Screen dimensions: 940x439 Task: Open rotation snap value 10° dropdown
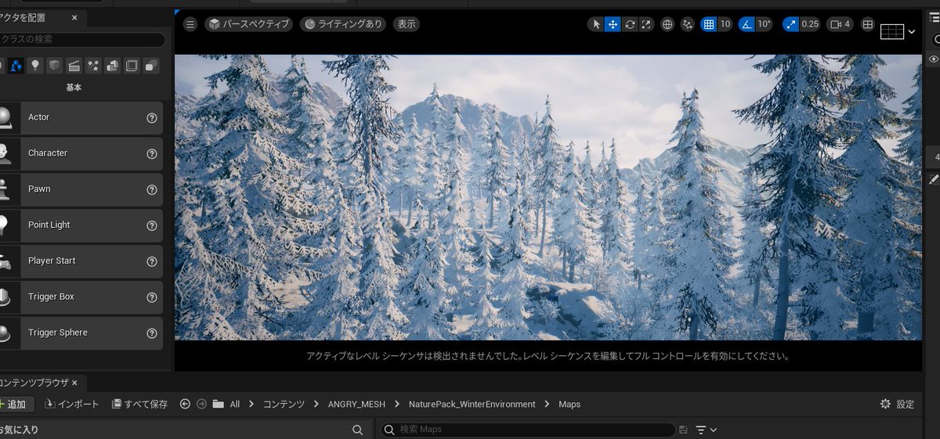click(x=765, y=24)
